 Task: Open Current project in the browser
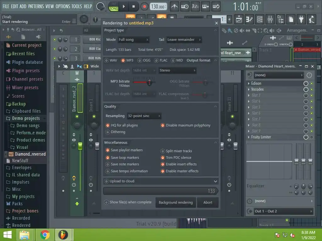point(27,45)
